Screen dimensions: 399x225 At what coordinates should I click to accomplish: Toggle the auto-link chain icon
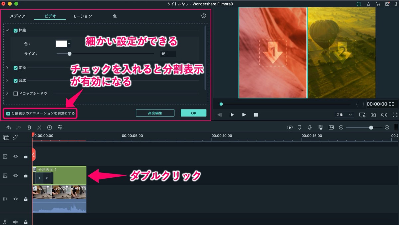[x=15, y=137]
